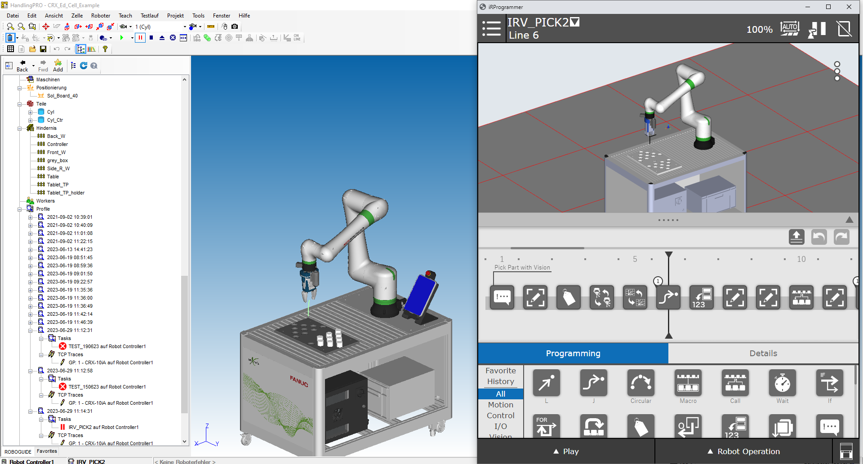863x464 pixels.
Task: Open the Roboter menu
Action: (100, 16)
